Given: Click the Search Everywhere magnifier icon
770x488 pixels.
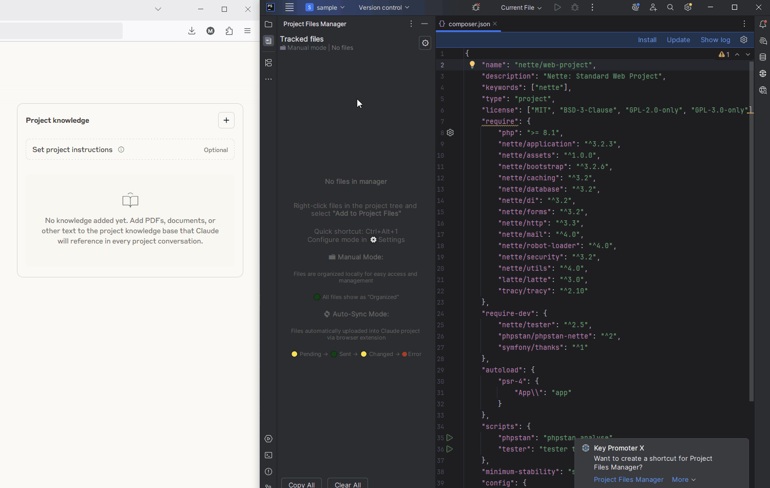Looking at the screenshot, I should 670,7.
